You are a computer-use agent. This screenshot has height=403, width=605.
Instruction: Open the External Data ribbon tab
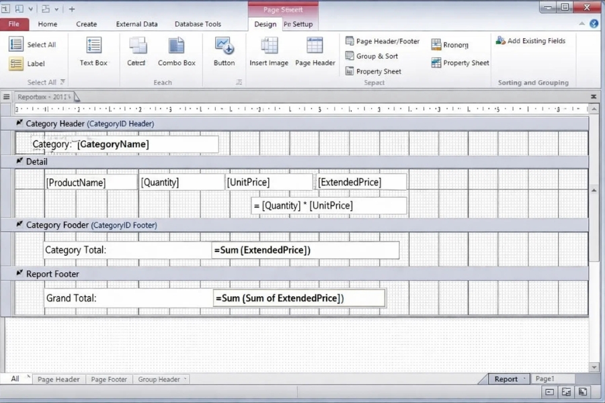tap(136, 24)
